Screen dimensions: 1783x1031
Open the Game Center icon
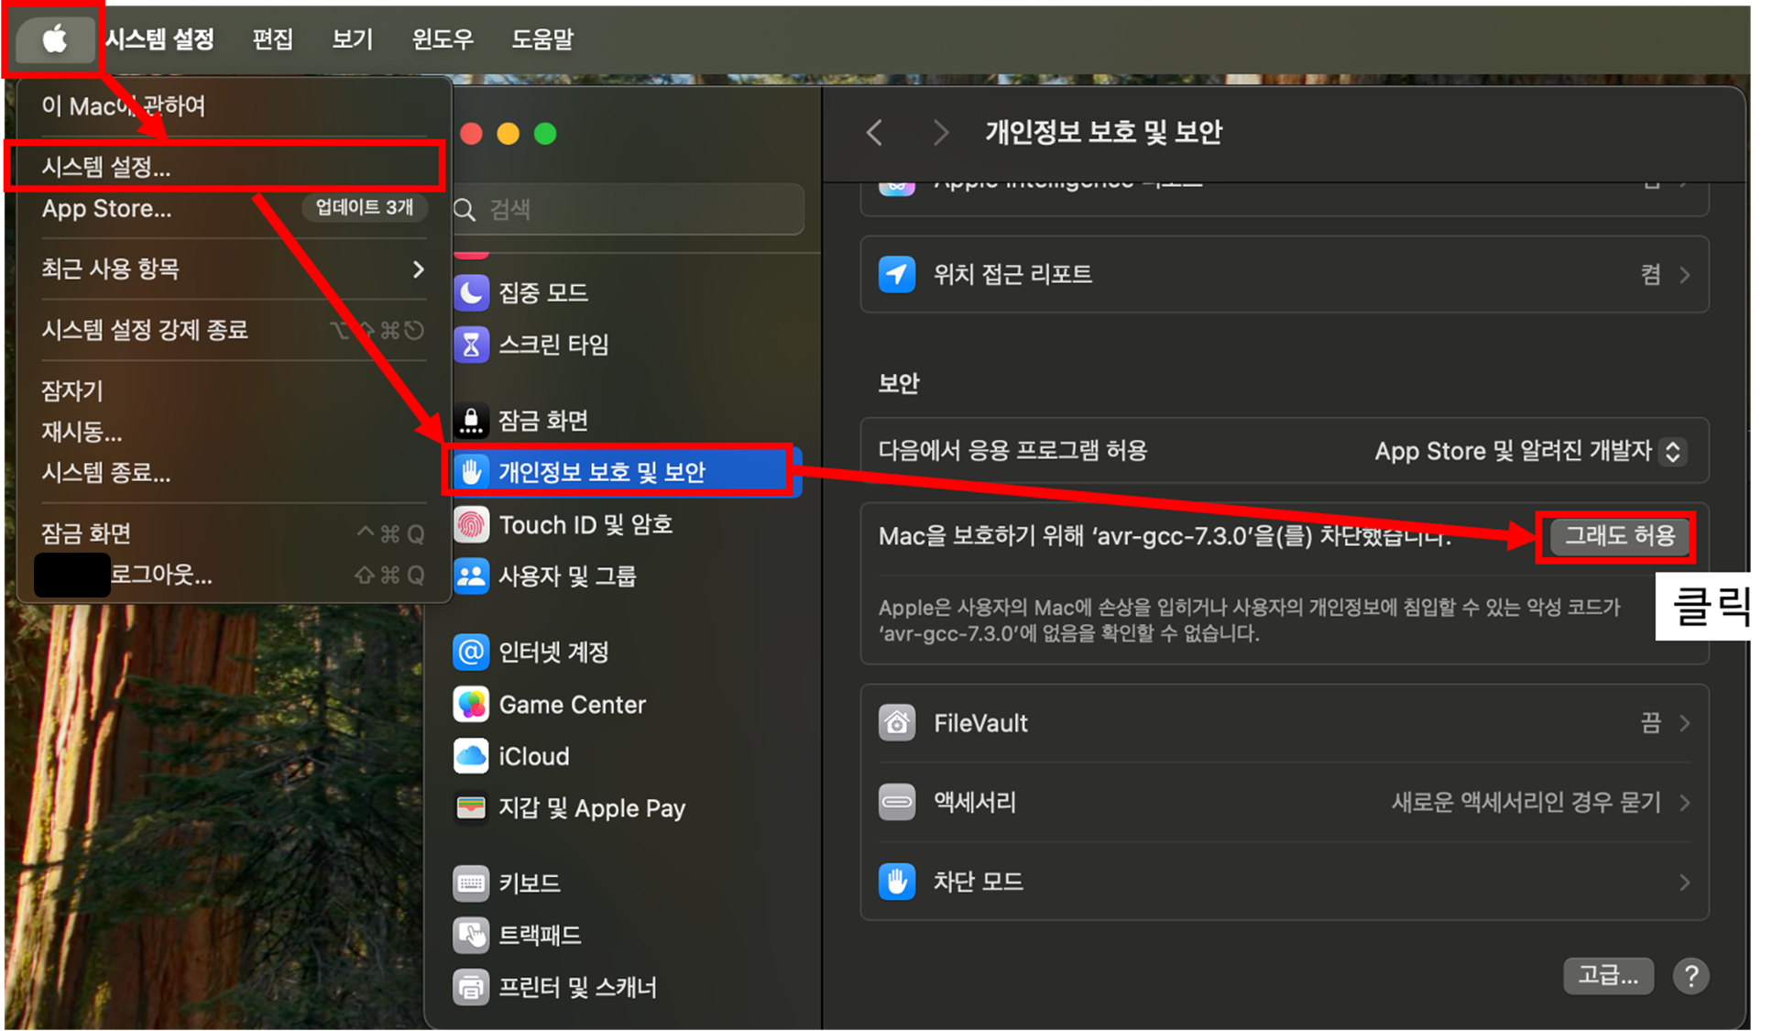click(x=471, y=705)
